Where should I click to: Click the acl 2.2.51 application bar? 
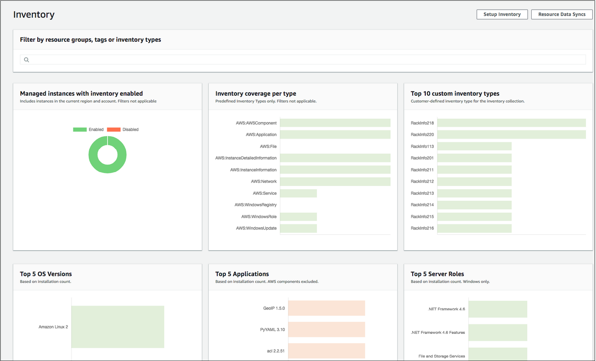(326, 351)
